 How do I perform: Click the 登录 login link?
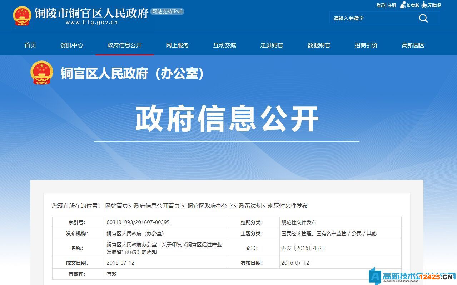click(381, 5)
